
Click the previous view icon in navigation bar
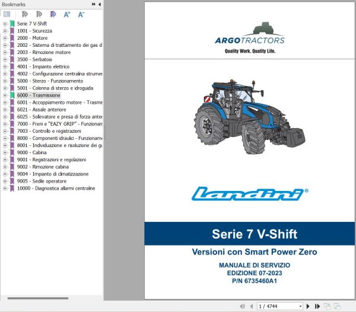327,306
